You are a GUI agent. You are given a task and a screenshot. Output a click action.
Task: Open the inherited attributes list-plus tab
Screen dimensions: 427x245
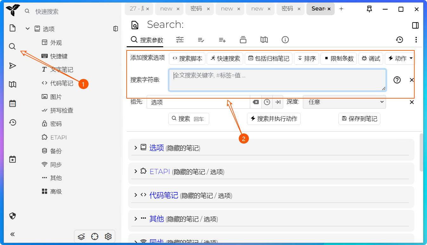pos(222,40)
